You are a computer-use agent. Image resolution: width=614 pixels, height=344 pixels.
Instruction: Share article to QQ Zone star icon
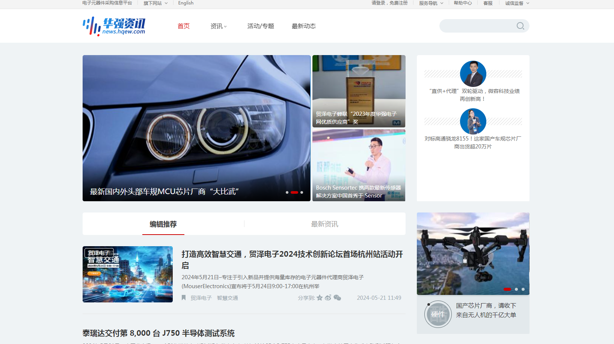coord(320,298)
